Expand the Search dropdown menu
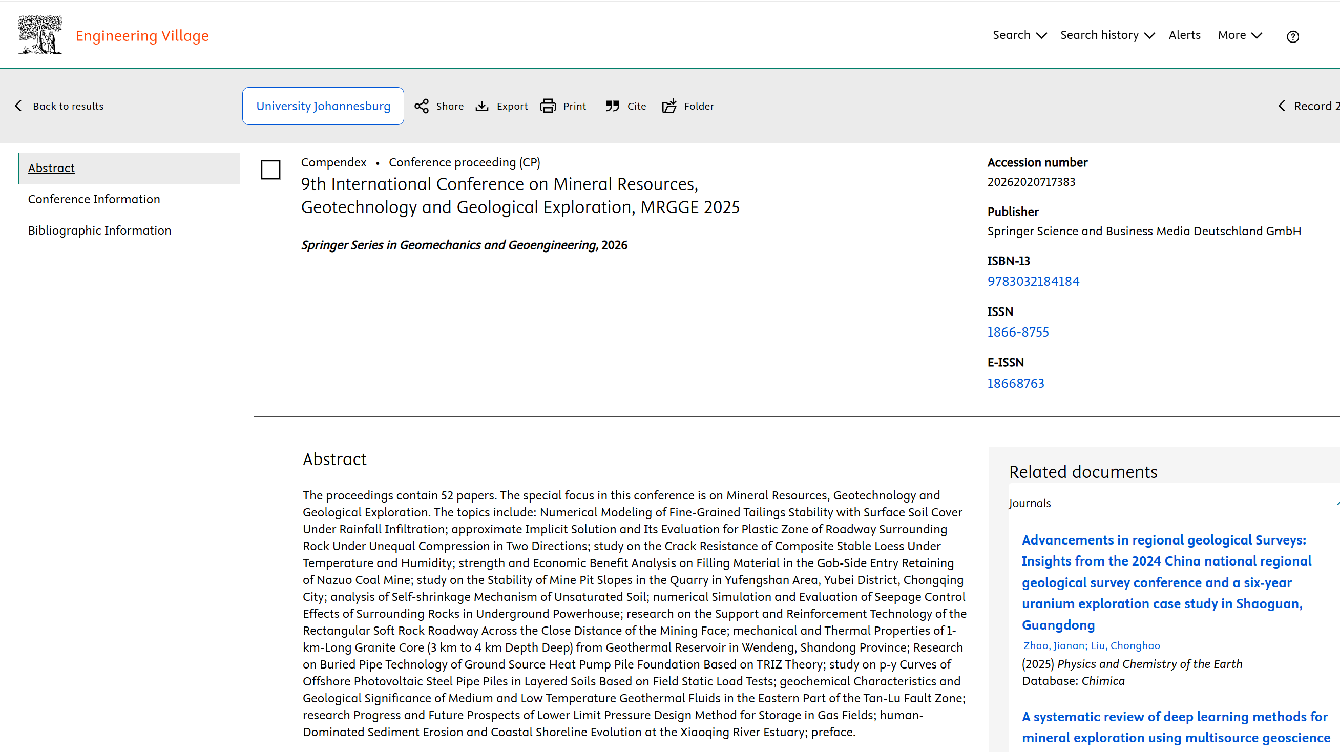The image size is (1340, 752). [1019, 35]
